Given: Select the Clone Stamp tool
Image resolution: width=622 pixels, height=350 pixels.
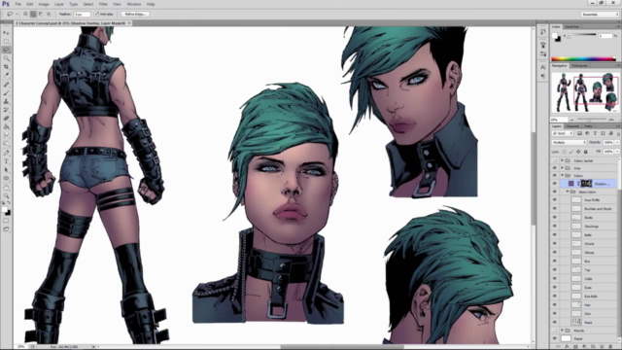Looking at the screenshot, I should click(6, 101).
